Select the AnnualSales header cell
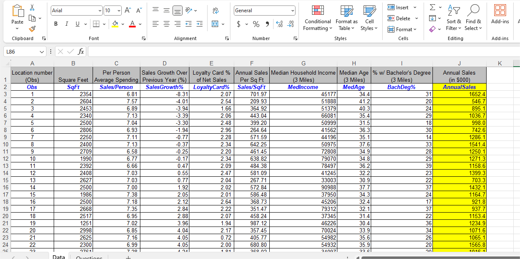 (459, 87)
